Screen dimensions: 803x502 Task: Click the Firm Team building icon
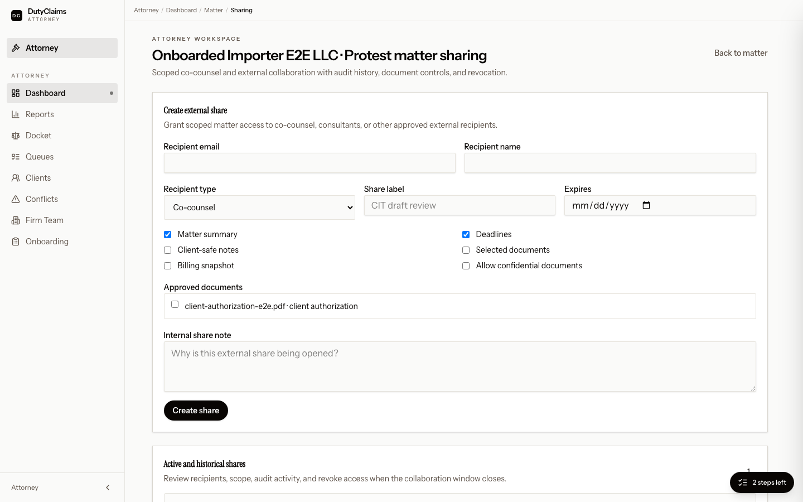[x=16, y=220]
